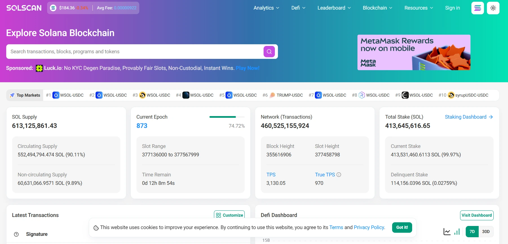Screen dimensions: 508x244
Task: Click the Got it! cookie button
Action: tap(402, 227)
